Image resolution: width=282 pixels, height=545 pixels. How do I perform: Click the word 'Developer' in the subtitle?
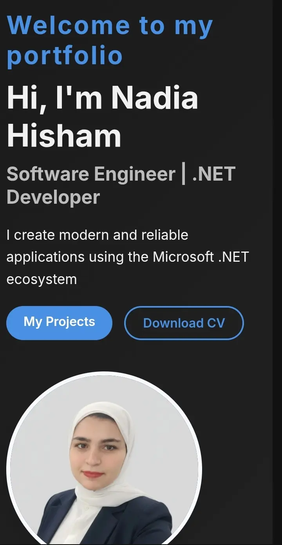click(x=53, y=197)
